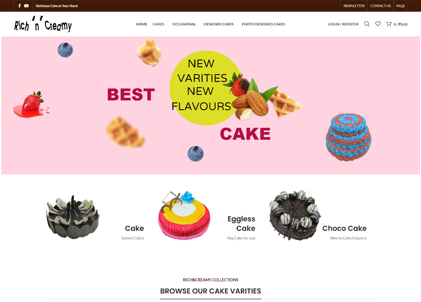Select the Eggless Cake category image
This screenshot has width=421, height=302.
pos(184,215)
